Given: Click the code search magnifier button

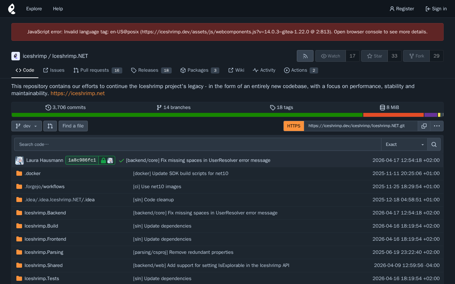Looking at the screenshot, I should tap(434, 144).
